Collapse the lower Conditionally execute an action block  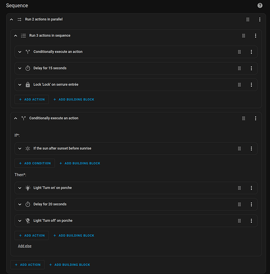point(15,119)
